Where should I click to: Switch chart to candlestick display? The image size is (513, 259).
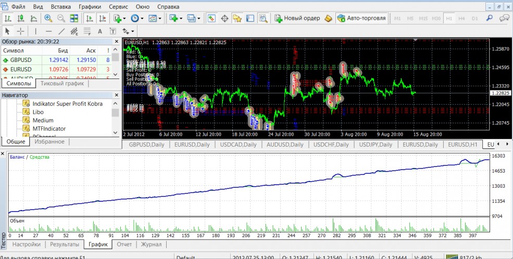pyautogui.click(x=20, y=18)
